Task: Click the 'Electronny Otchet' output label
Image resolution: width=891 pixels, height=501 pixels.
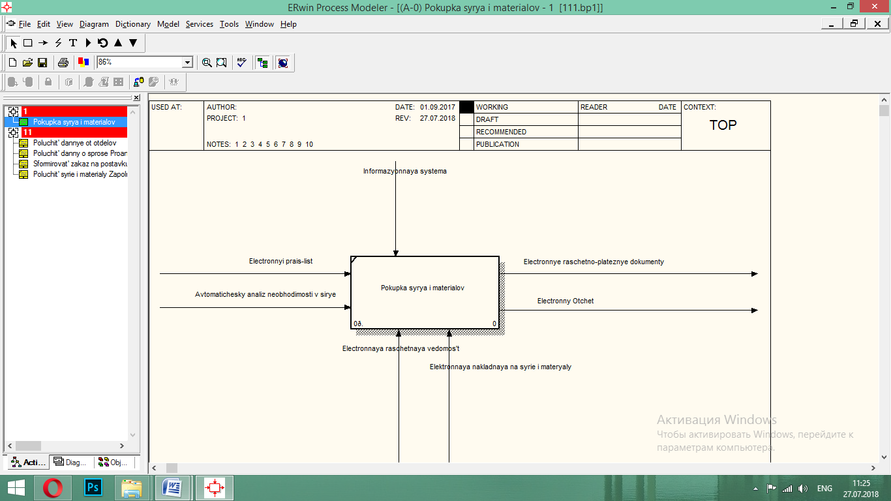Action: [x=566, y=301]
